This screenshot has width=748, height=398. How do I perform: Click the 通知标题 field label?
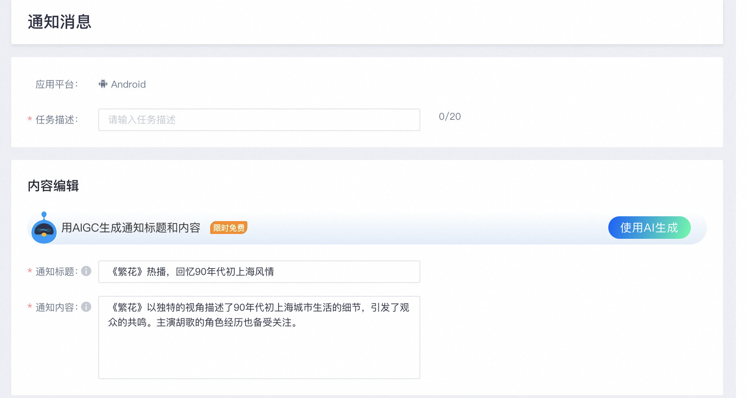[57, 272]
